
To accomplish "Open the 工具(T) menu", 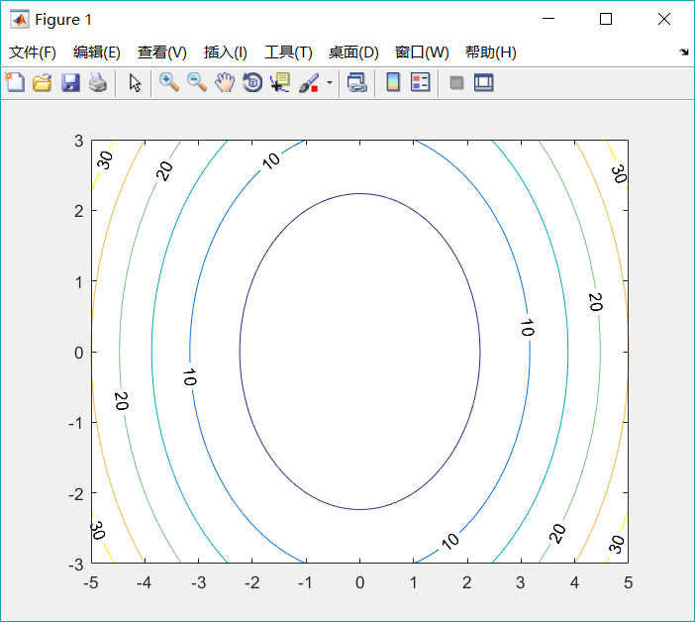I will coord(288,52).
